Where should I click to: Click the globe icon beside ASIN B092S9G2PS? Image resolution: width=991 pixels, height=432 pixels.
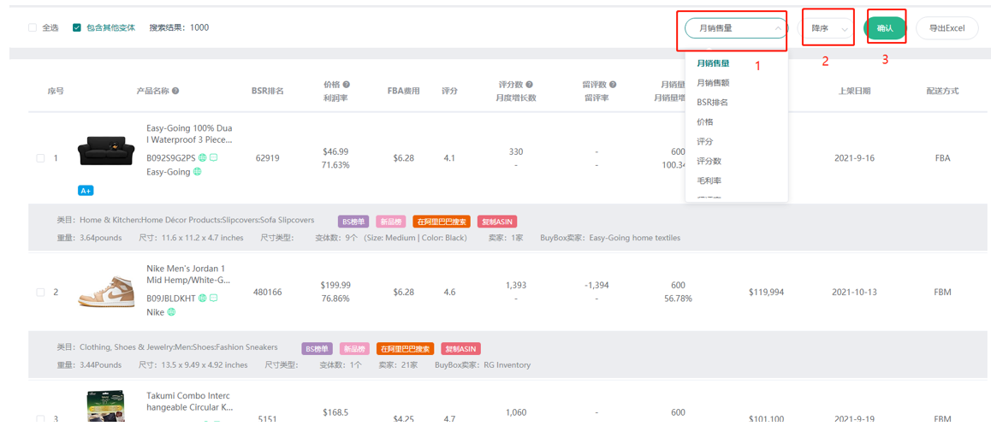pyautogui.click(x=203, y=157)
